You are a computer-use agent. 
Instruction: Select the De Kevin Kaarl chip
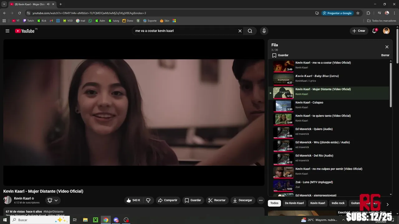pos(294,203)
